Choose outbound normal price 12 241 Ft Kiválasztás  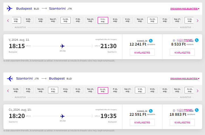[142, 52]
